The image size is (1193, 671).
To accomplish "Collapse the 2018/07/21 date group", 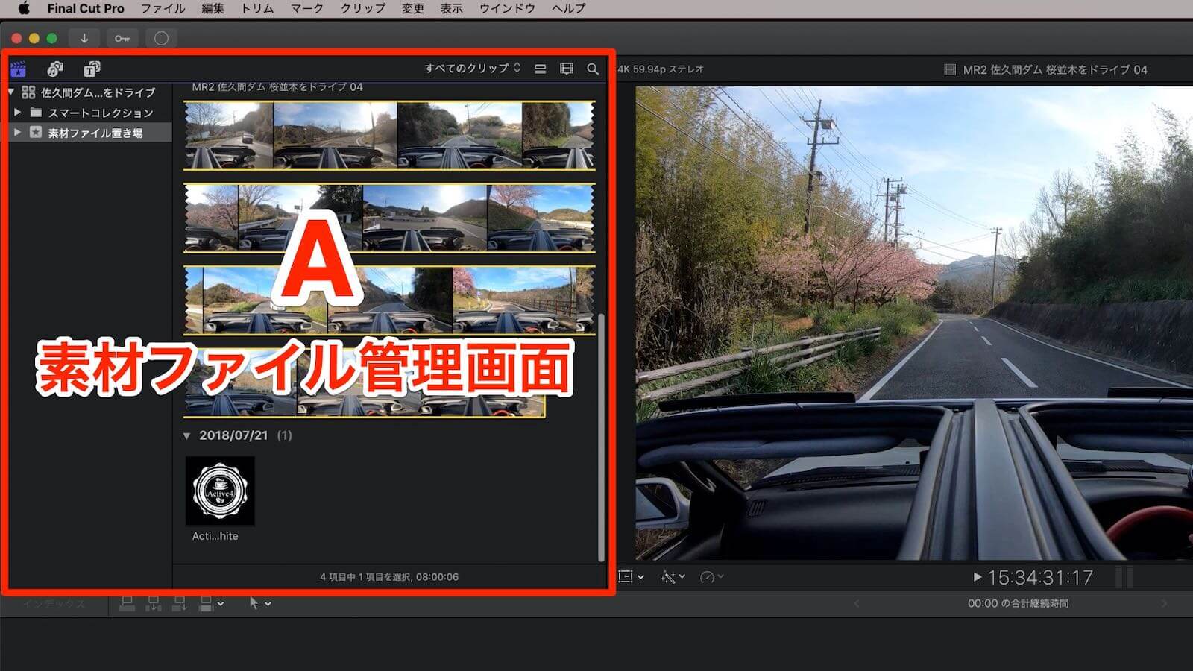I will (x=186, y=435).
